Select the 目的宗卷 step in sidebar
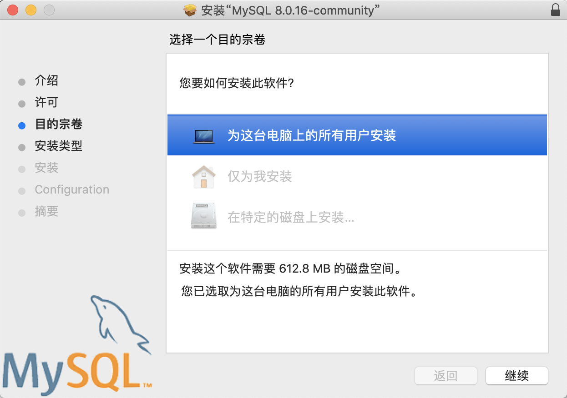 (59, 124)
